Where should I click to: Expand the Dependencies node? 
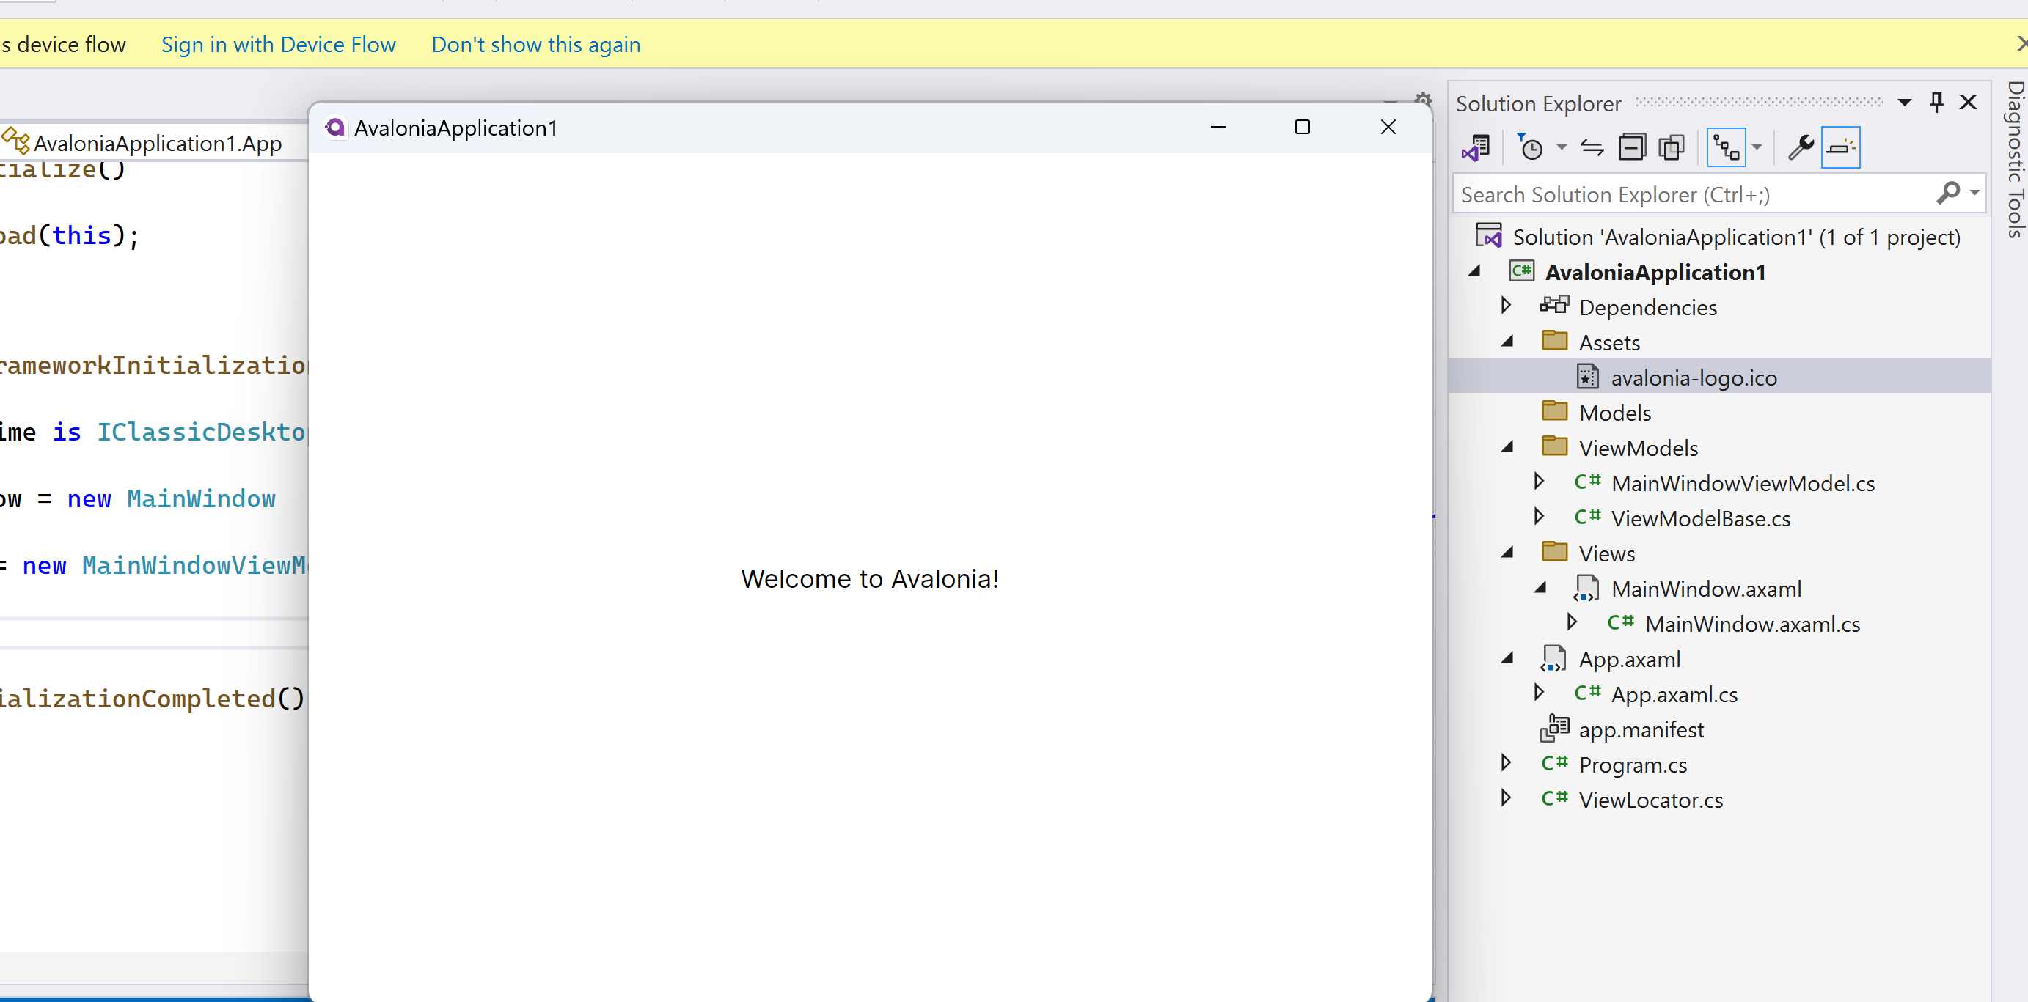tap(1506, 306)
